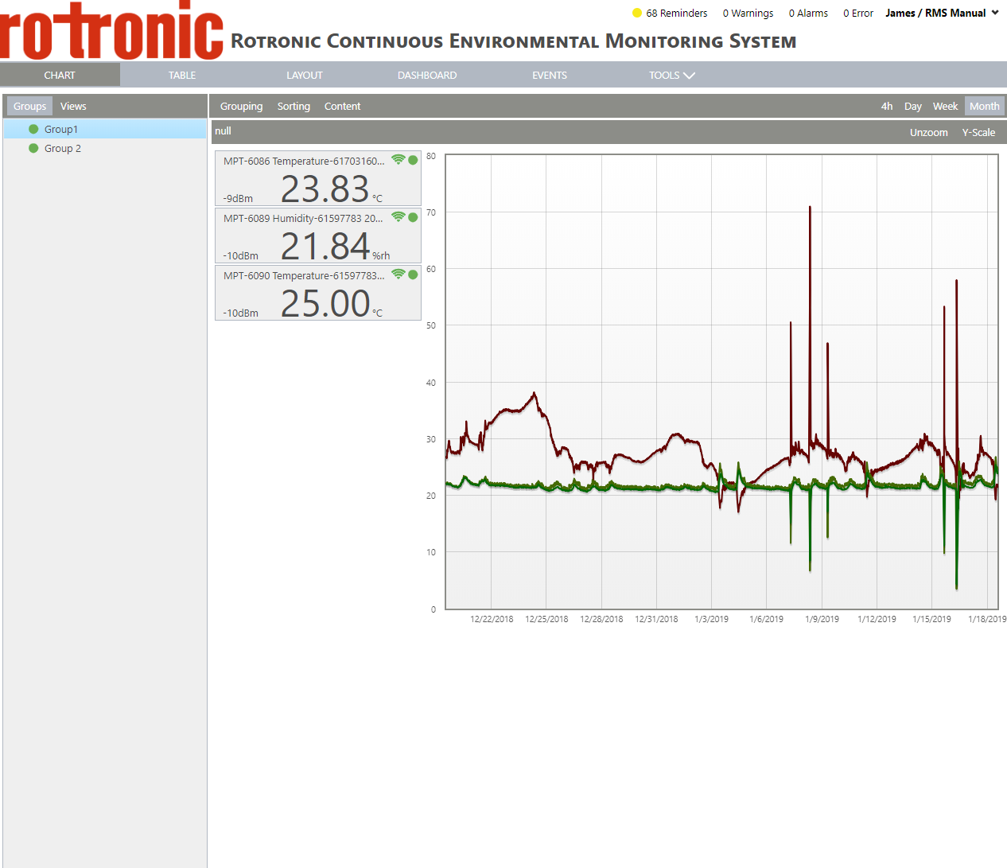Switch to the TABLE tab

point(182,76)
